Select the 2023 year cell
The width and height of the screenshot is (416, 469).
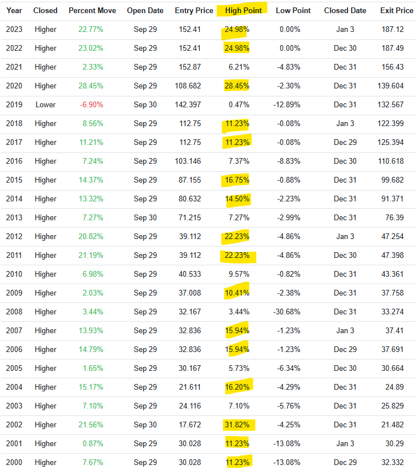(x=14, y=29)
